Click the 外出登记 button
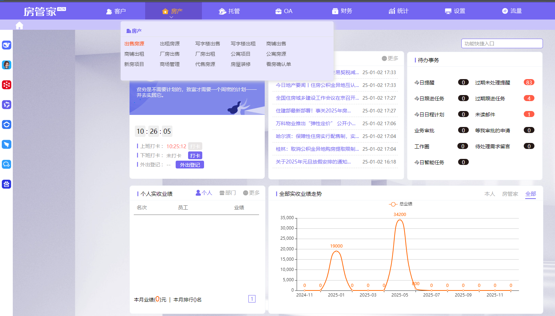The width and height of the screenshot is (555, 316). tap(190, 165)
